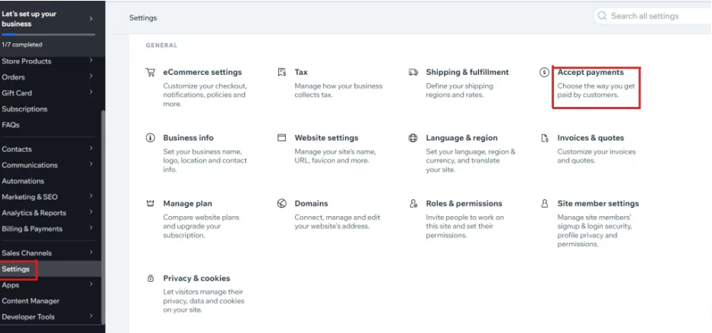Open Invoices & quotes settings
The height and width of the screenshot is (333, 712).
[x=591, y=138]
